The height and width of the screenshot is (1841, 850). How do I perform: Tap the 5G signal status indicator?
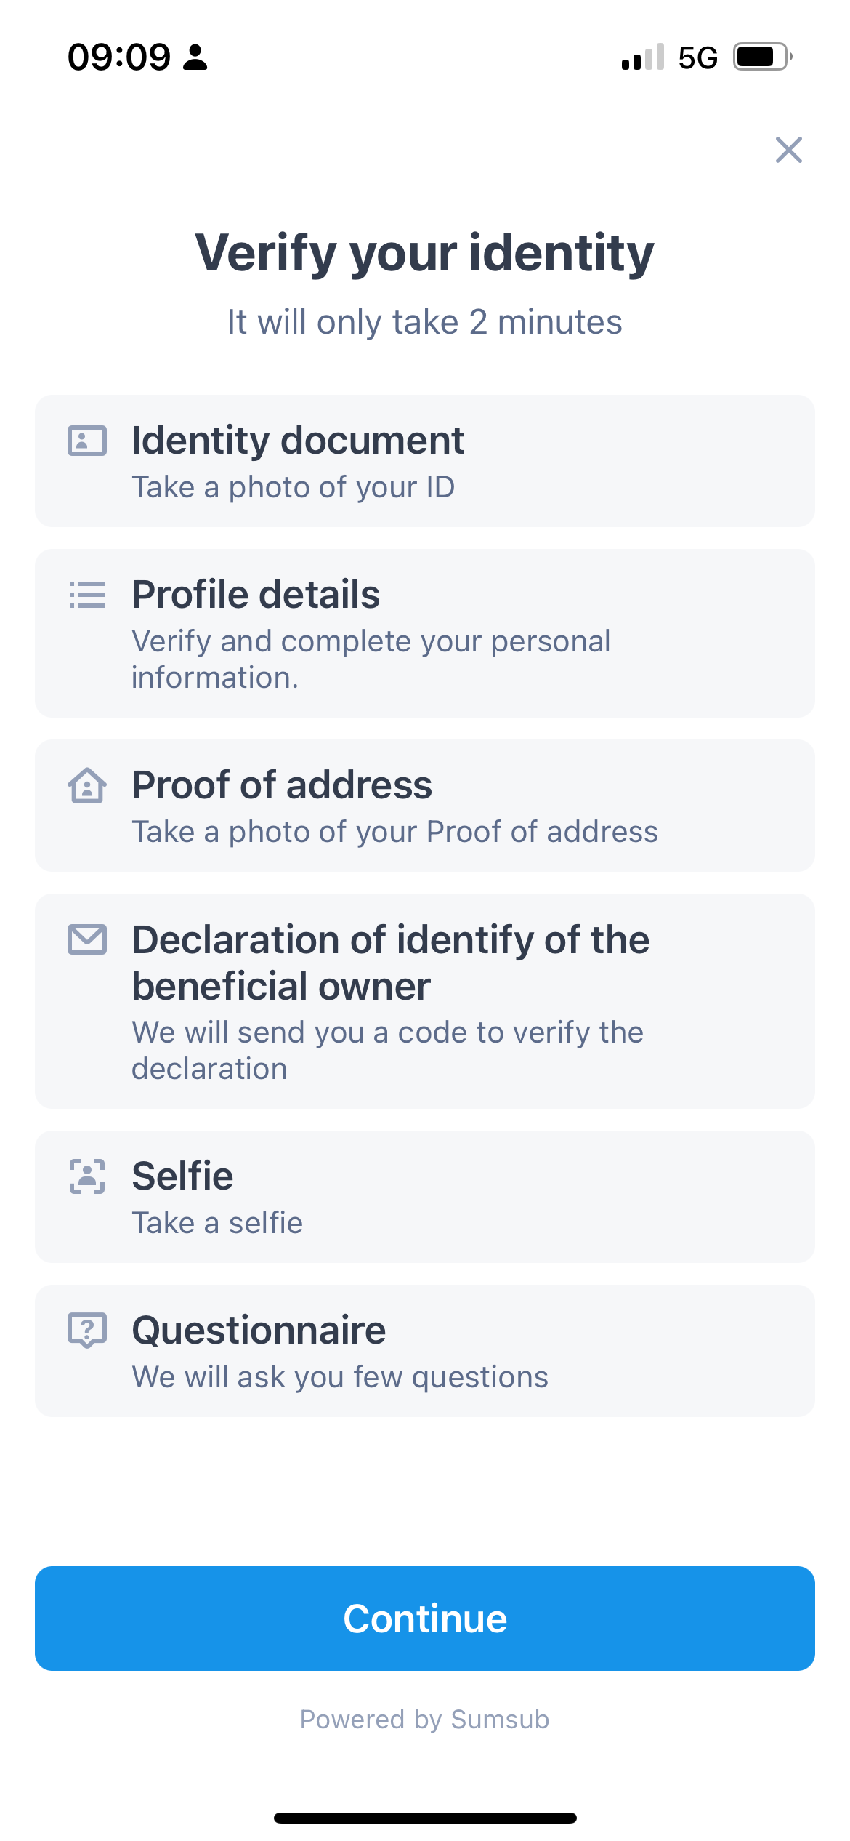pos(697,57)
